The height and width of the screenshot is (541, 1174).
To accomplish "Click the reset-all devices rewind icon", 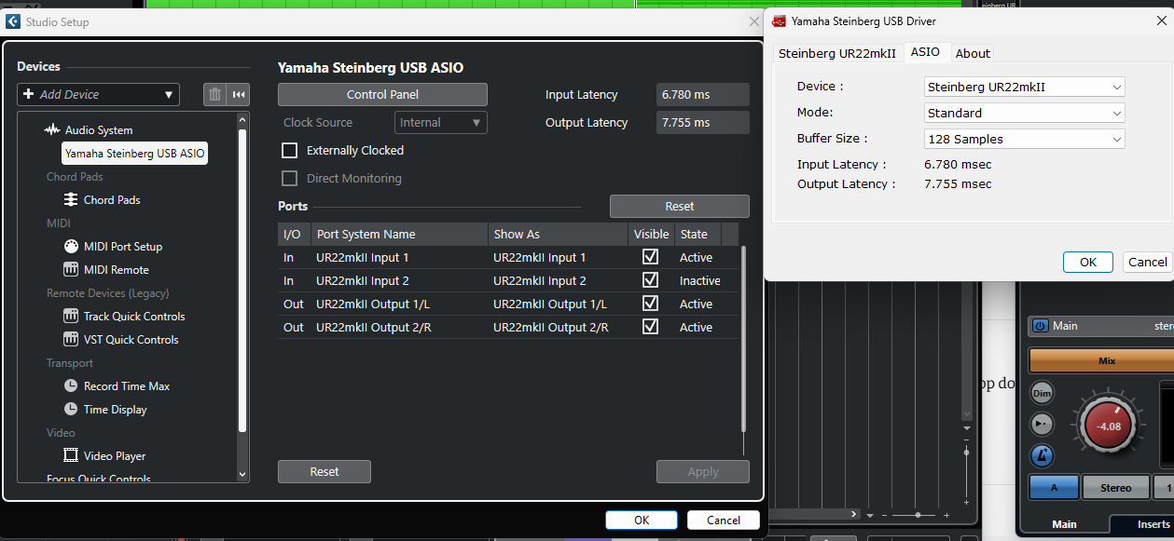I will pyautogui.click(x=239, y=94).
